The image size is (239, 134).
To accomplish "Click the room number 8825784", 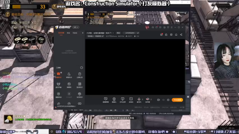I will click(x=121, y=36).
